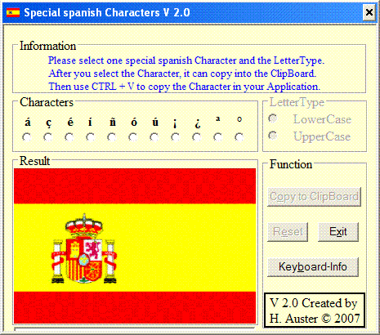Click the Copy to ClipBoard button

tap(314, 197)
